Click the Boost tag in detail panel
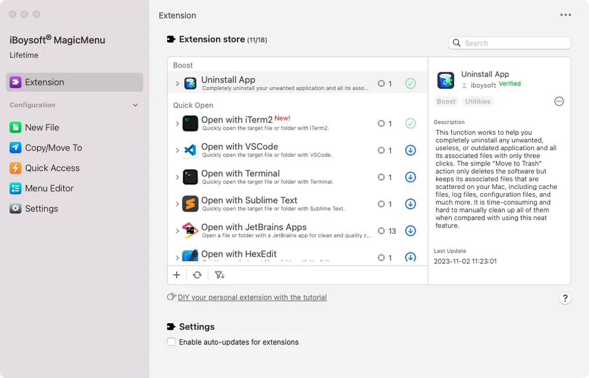 [x=446, y=101]
